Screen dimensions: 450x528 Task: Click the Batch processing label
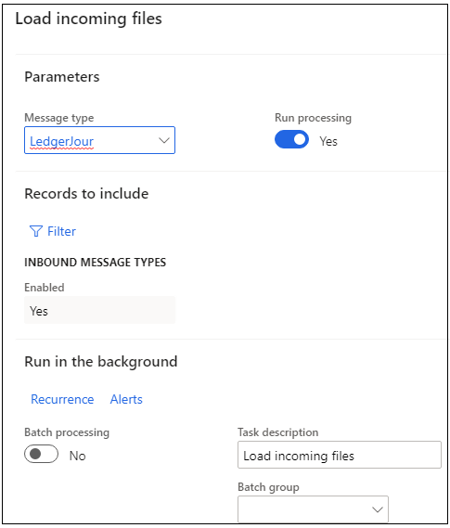[x=67, y=432]
